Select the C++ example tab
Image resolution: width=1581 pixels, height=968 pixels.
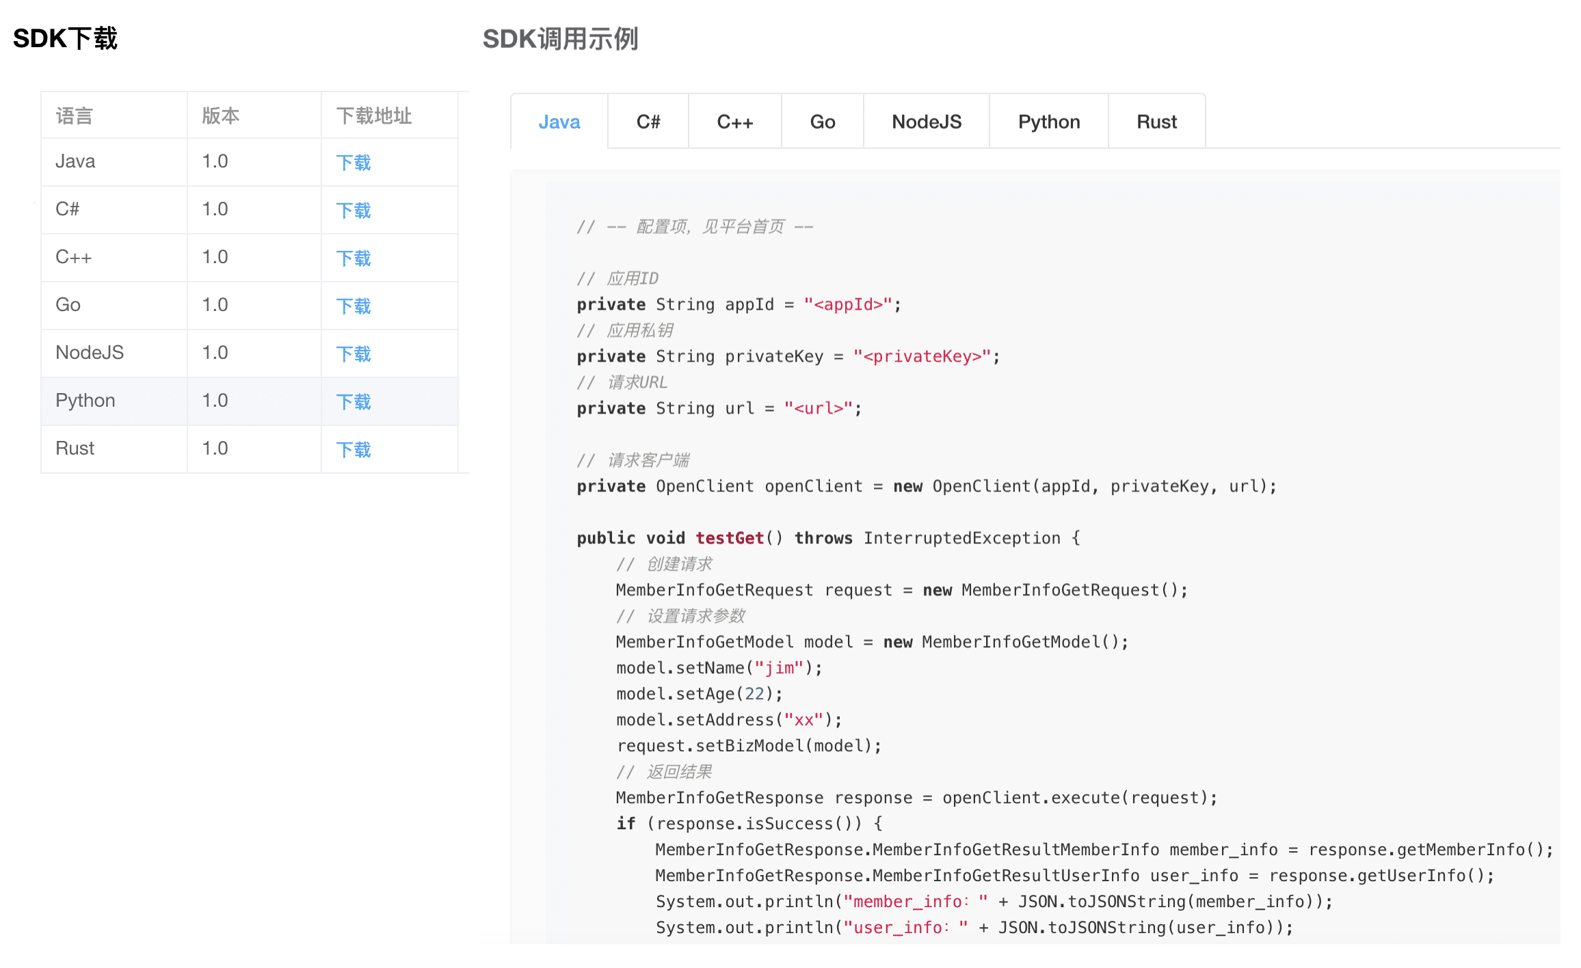tap(734, 122)
